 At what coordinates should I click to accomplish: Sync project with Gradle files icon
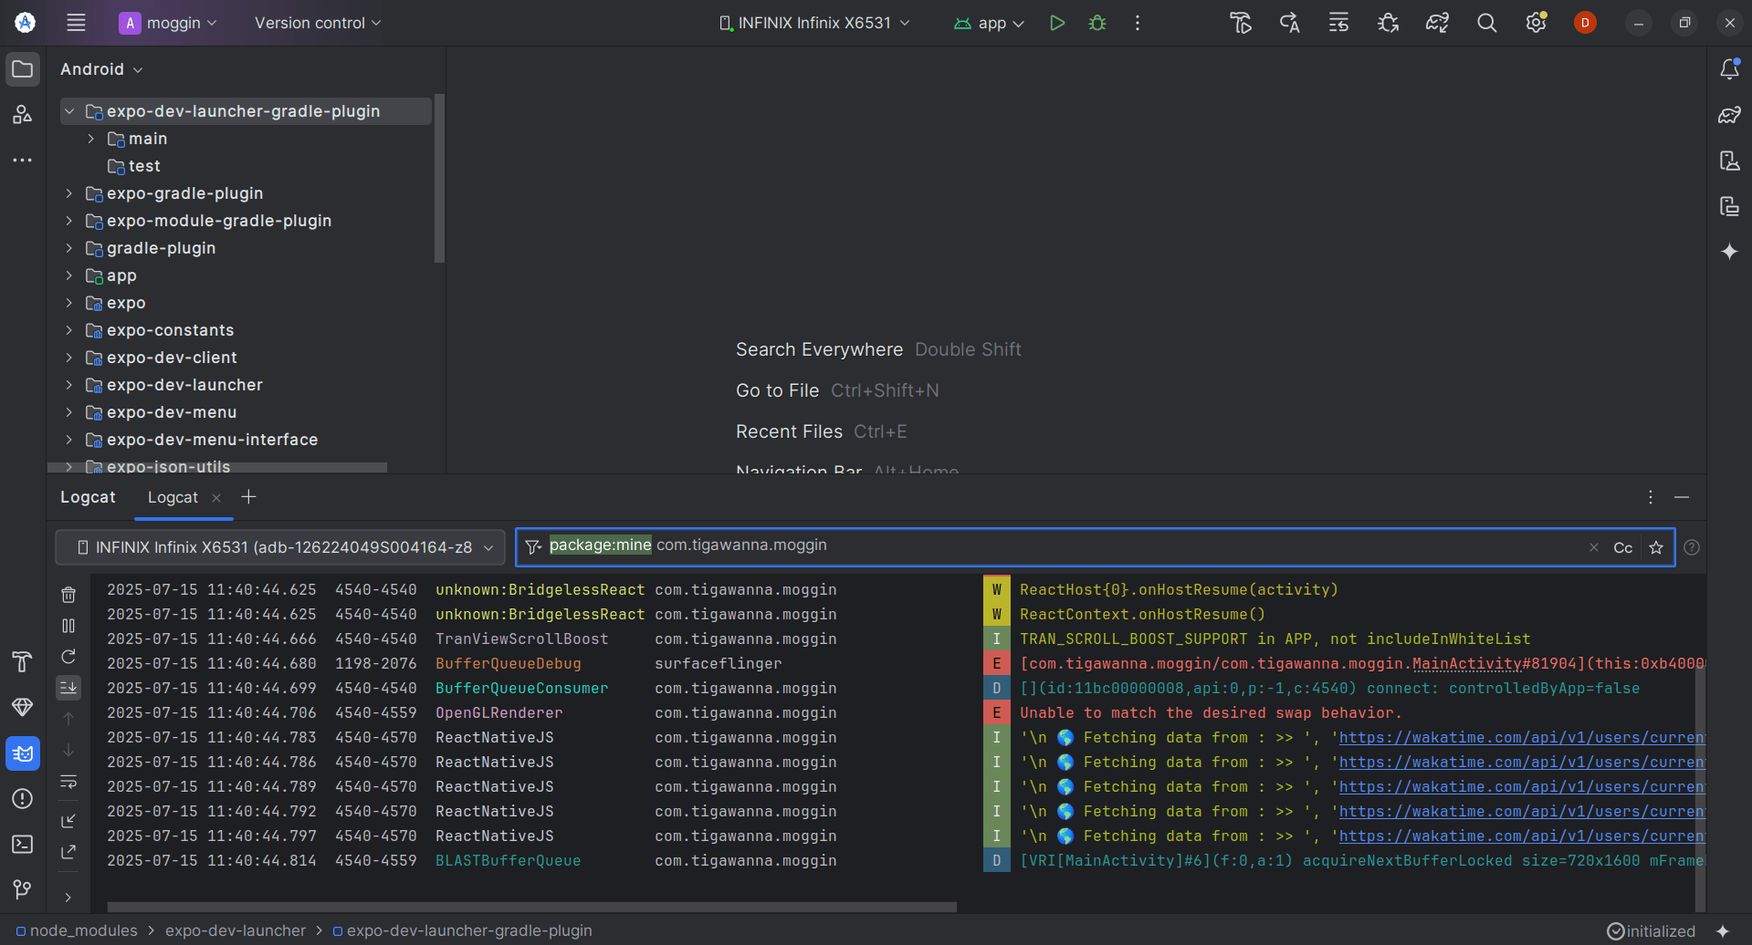tap(1437, 23)
